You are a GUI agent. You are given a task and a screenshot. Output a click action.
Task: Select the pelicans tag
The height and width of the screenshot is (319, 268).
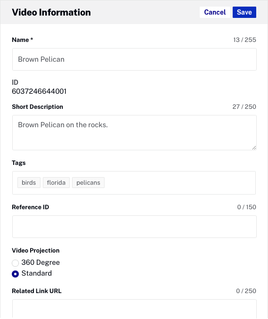pyautogui.click(x=88, y=182)
